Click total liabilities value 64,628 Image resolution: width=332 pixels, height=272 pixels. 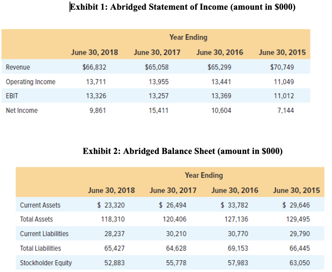pos(176,248)
